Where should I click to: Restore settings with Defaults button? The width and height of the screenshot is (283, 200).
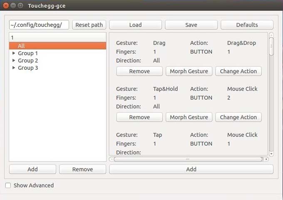pyautogui.click(x=247, y=25)
